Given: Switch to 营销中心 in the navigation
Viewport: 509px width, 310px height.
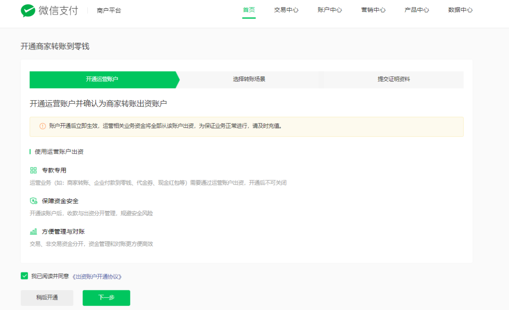Looking at the screenshot, I should click(x=373, y=10).
